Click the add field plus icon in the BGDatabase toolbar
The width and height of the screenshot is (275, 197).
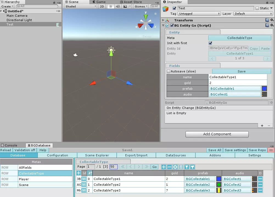(164, 167)
